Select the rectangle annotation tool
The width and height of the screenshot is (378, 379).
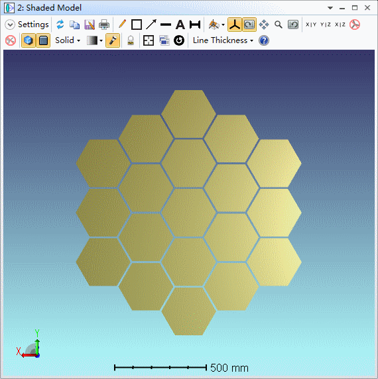click(137, 25)
